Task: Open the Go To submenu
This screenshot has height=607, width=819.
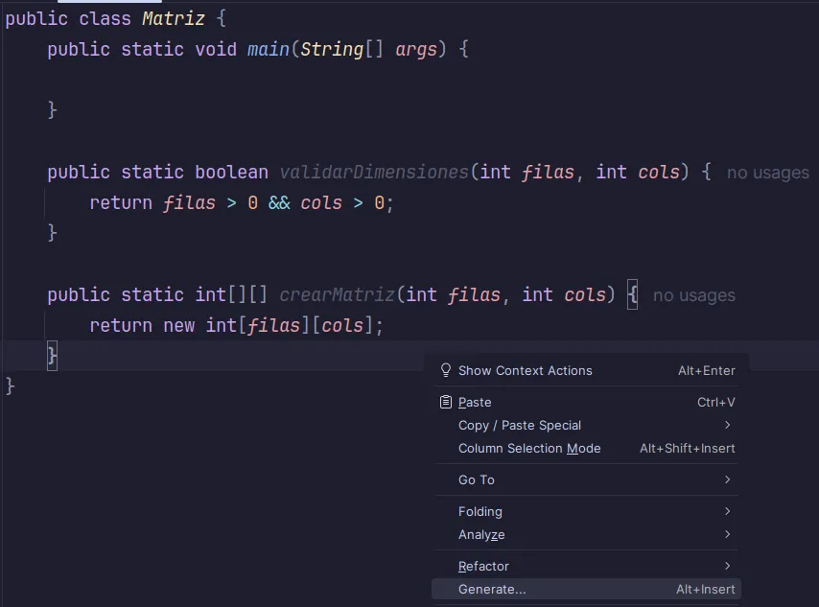Action: [586, 479]
